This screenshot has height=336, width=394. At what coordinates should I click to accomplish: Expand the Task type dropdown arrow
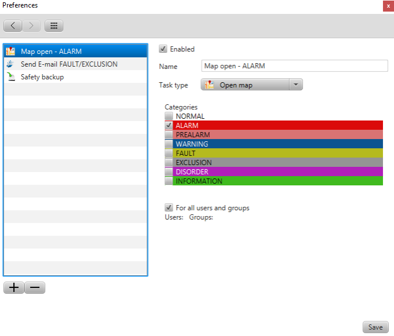(x=295, y=85)
